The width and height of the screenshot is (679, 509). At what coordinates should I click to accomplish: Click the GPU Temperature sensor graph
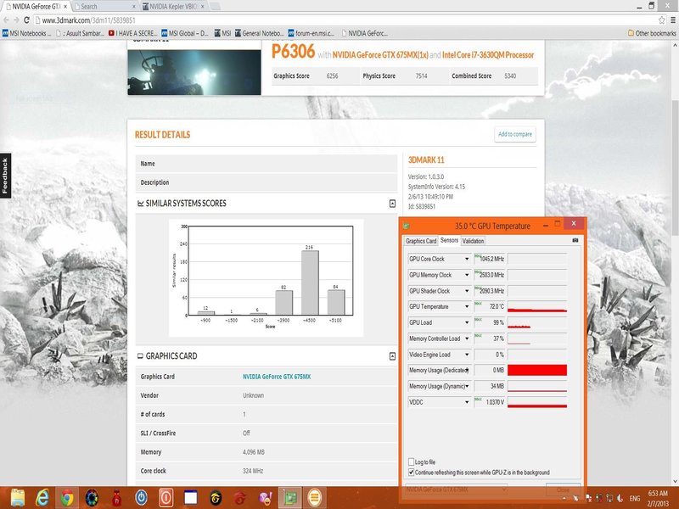tap(537, 306)
